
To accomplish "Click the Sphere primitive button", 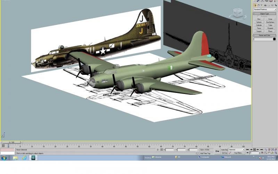I will tap(259, 22).
